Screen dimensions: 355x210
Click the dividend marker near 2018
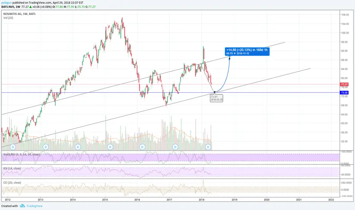tap(208, 147)
